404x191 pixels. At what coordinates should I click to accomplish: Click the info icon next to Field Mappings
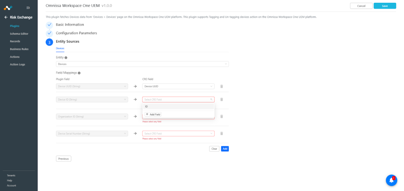click(x=79, y=73)
